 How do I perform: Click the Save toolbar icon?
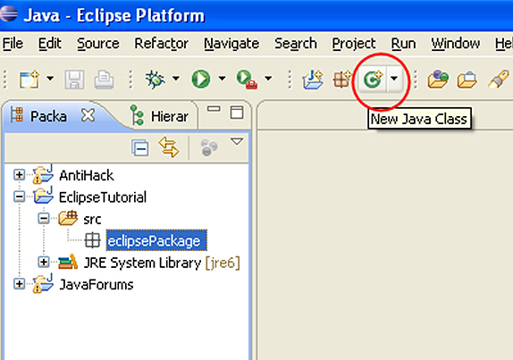(74, 80)
